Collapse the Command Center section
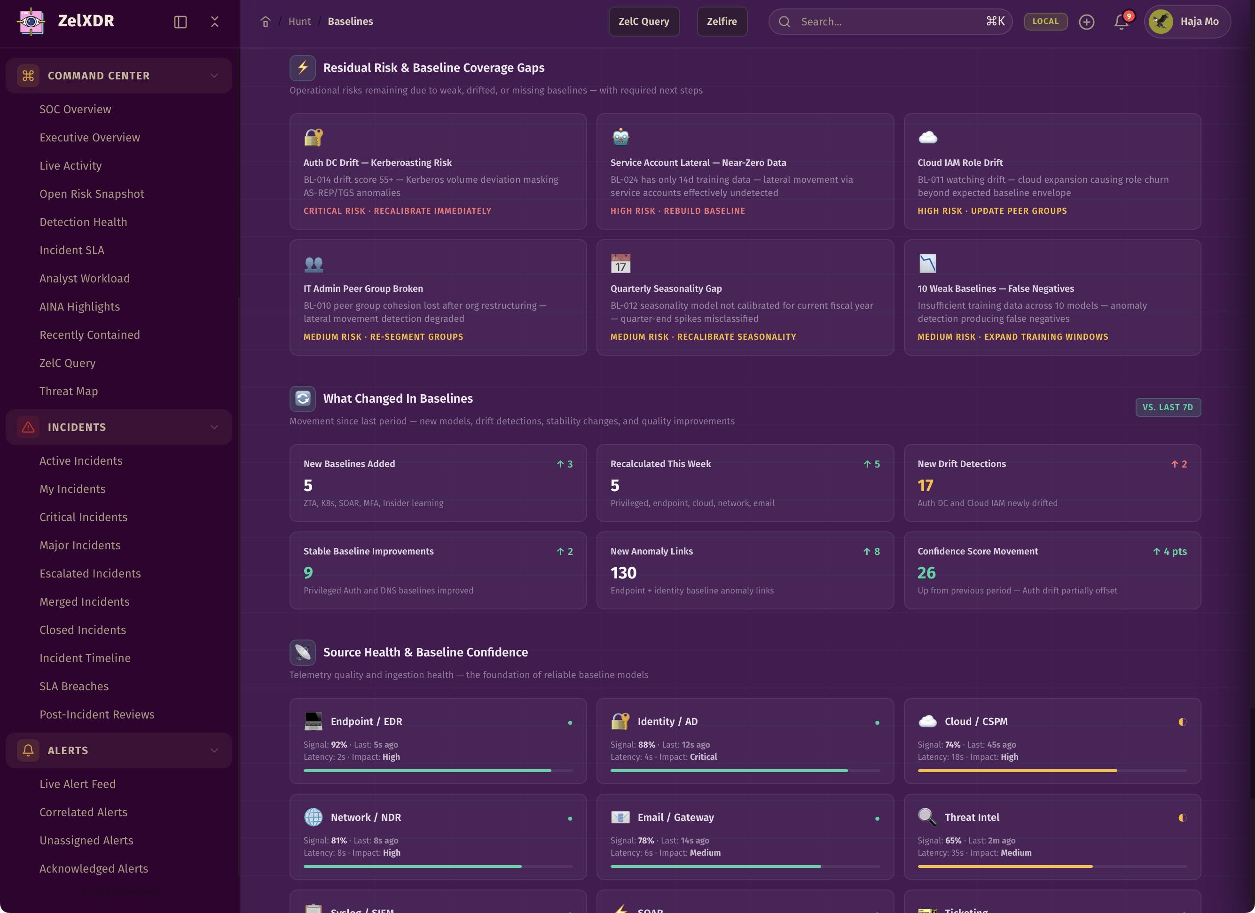The height and width of the screenshot is (913, 1255). [x=214, y=76]
